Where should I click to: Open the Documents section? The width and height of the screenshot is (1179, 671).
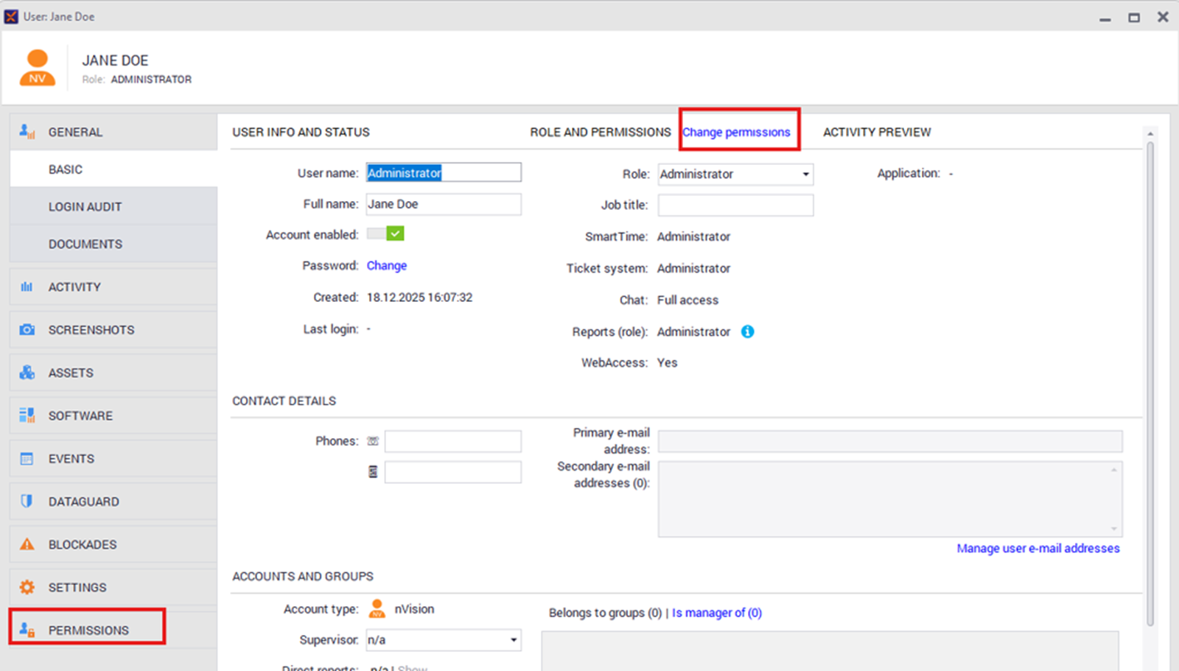[85, 245]
